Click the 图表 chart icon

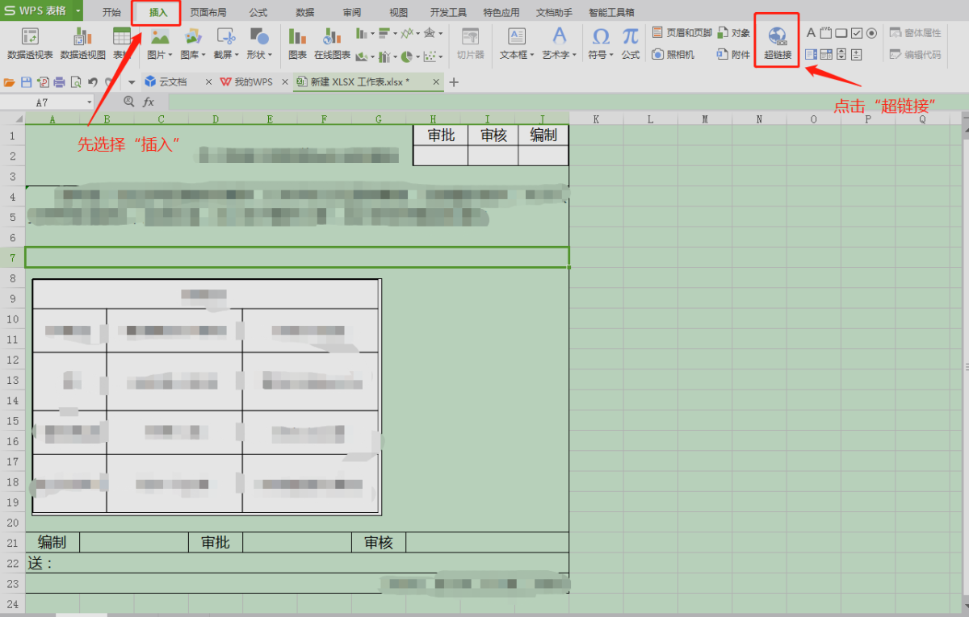coord(297,44)
